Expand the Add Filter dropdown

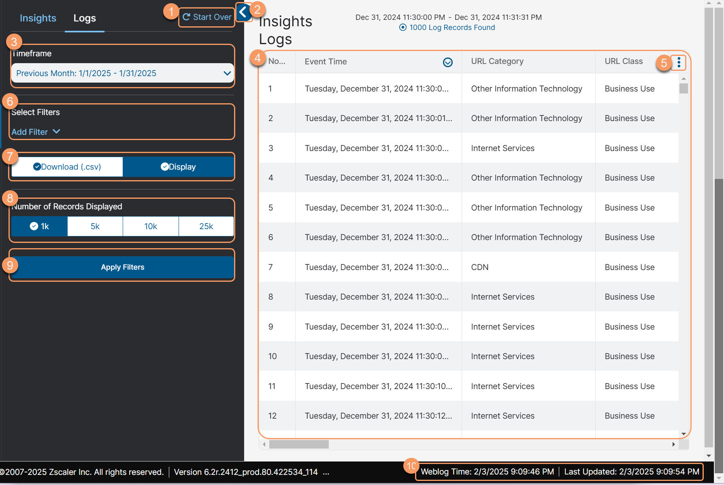tap(36, 132)
